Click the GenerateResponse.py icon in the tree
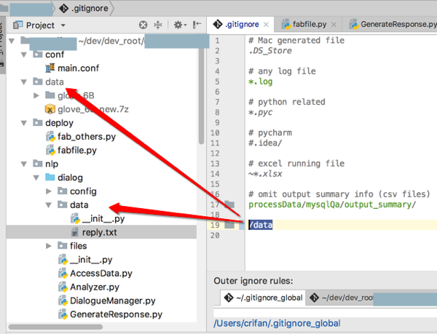The height and width of the screenshot is (334, 437). [x=63, y=314]
